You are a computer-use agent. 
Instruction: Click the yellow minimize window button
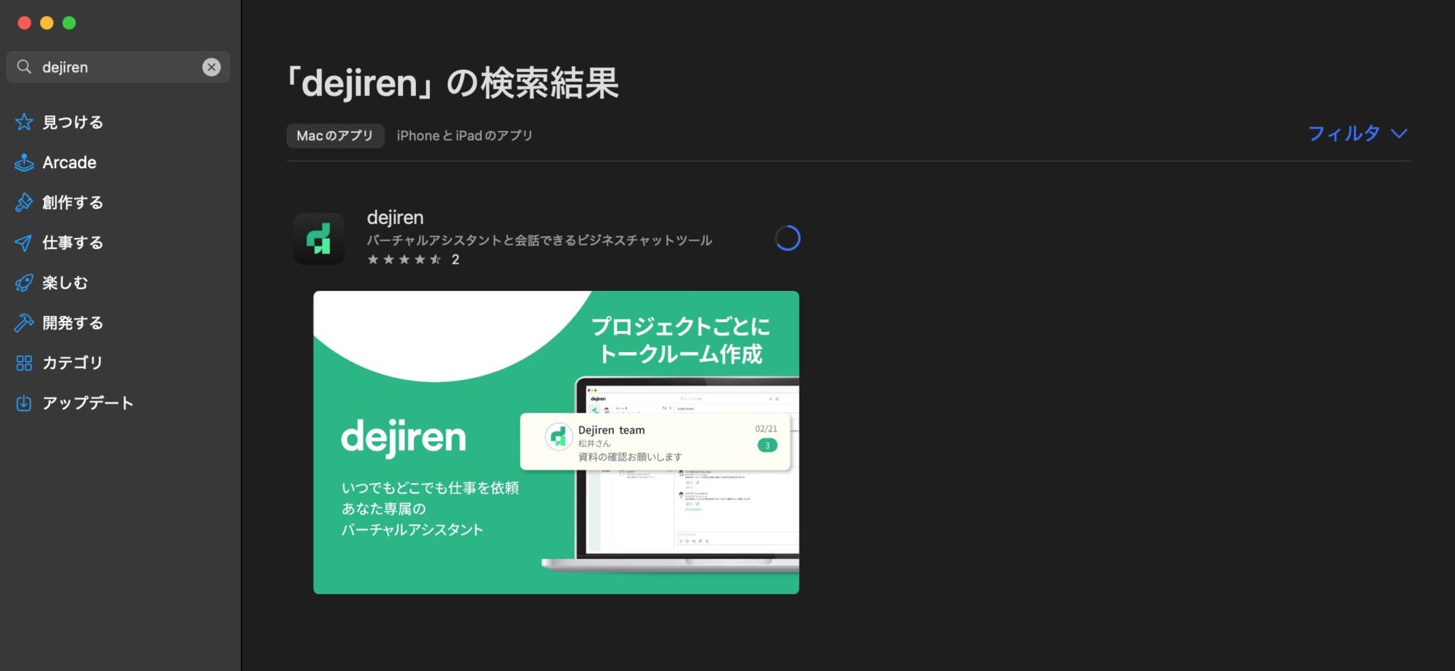(x=47, y=23)
